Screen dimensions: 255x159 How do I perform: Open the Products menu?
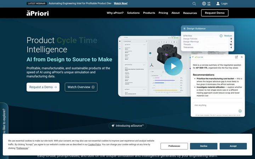point(149,13)
